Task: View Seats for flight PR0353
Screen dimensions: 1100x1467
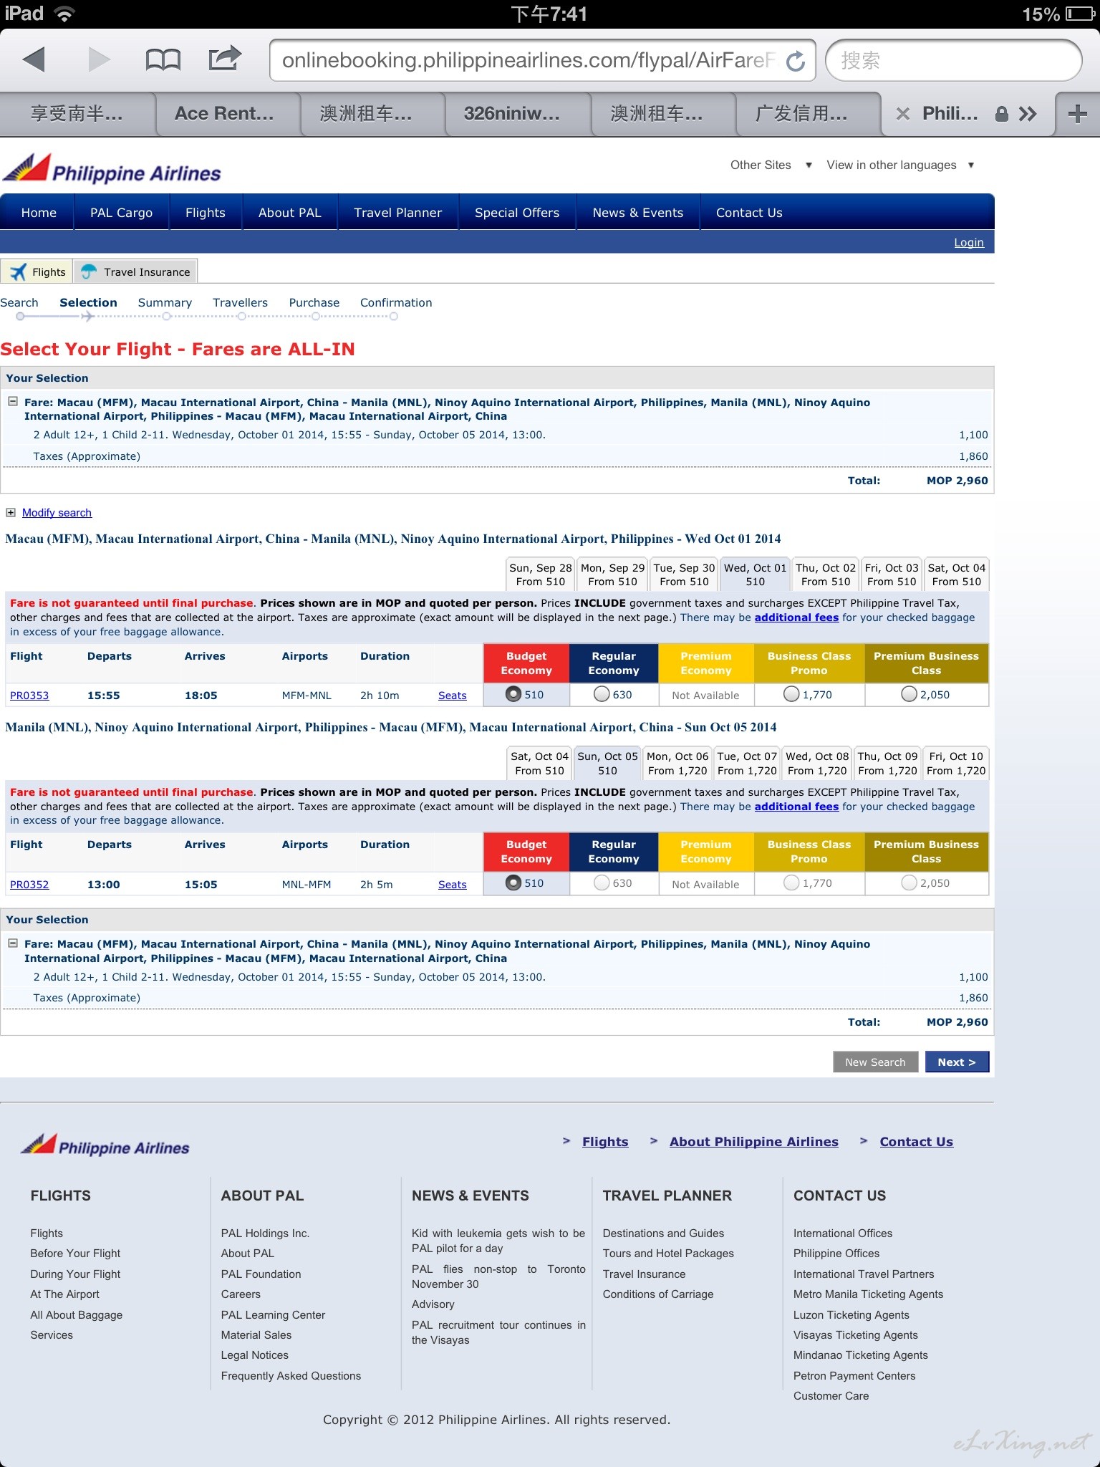Action: (452, 695)
